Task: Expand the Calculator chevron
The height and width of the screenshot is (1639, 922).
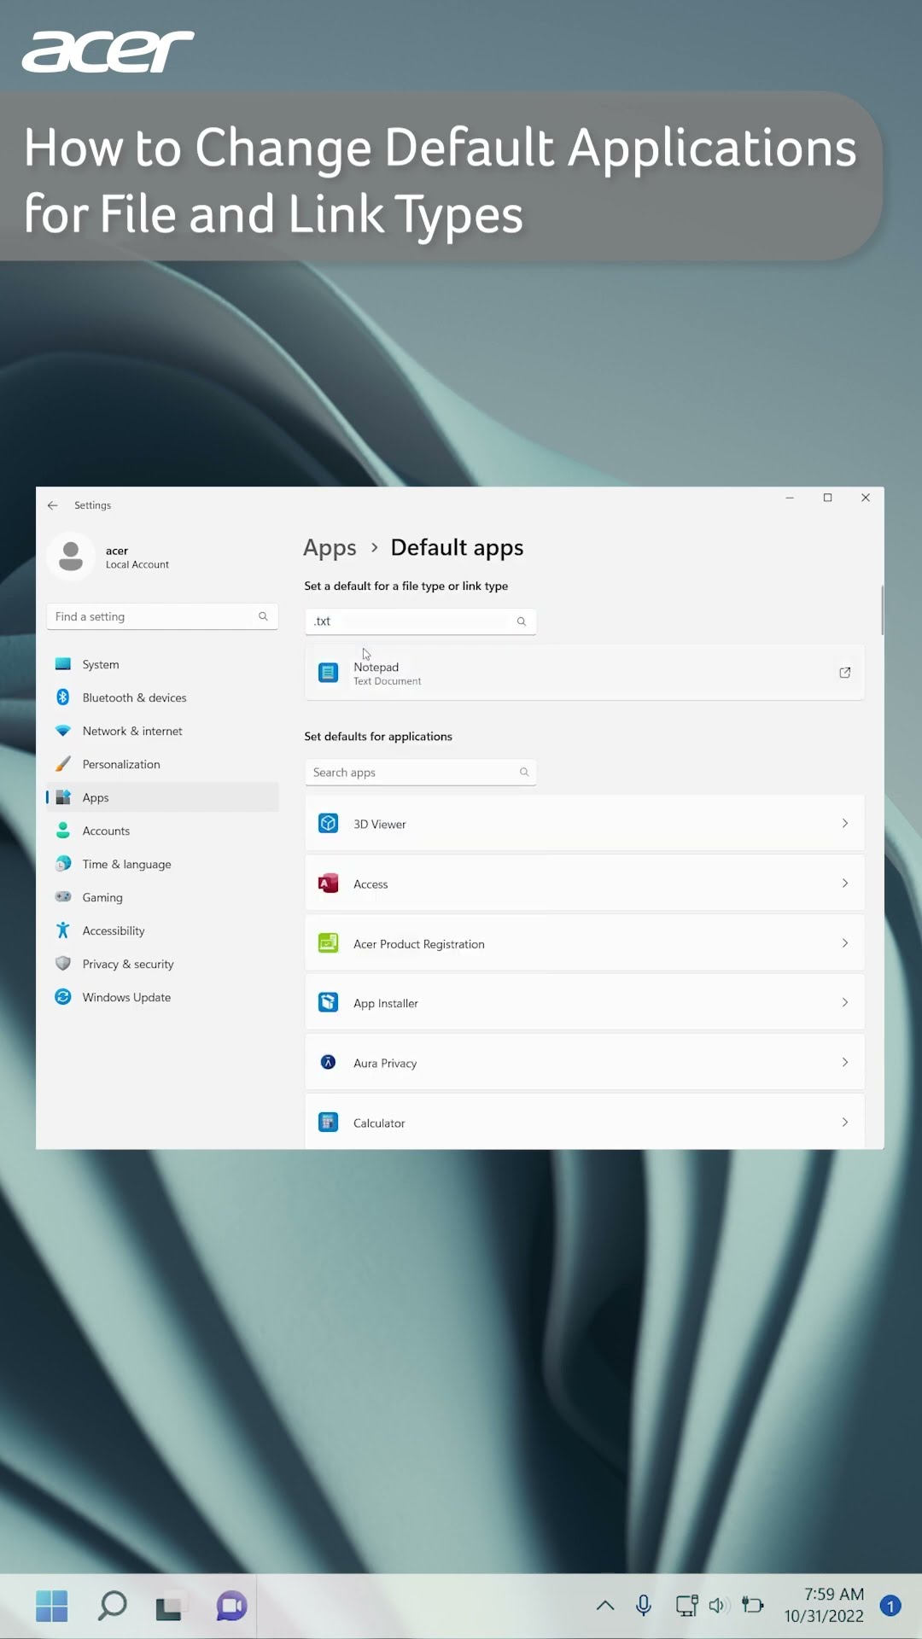Action: point(845,1123)
